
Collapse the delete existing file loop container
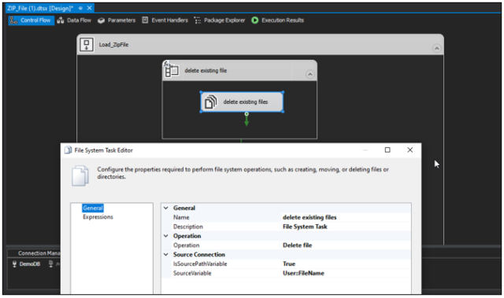(x=309, y=75)
